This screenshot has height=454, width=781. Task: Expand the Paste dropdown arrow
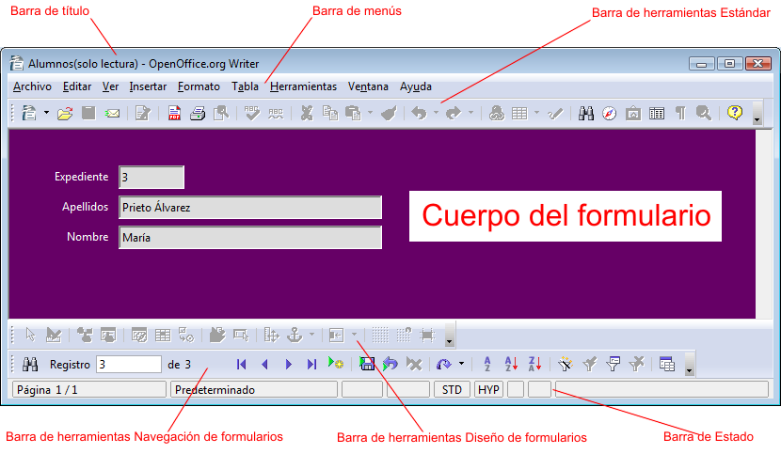370,113
